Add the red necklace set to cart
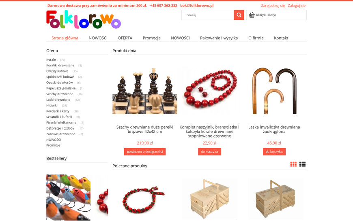The image size is (353, 221). [x=210, y=152]
